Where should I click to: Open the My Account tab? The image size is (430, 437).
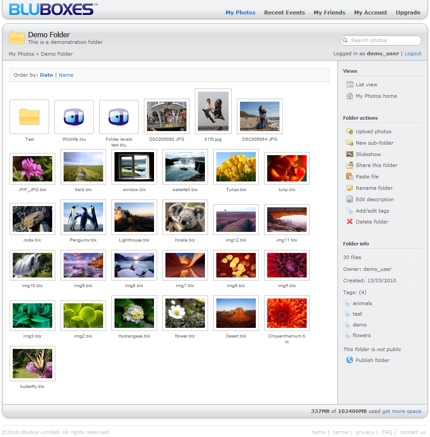[370, 13]
